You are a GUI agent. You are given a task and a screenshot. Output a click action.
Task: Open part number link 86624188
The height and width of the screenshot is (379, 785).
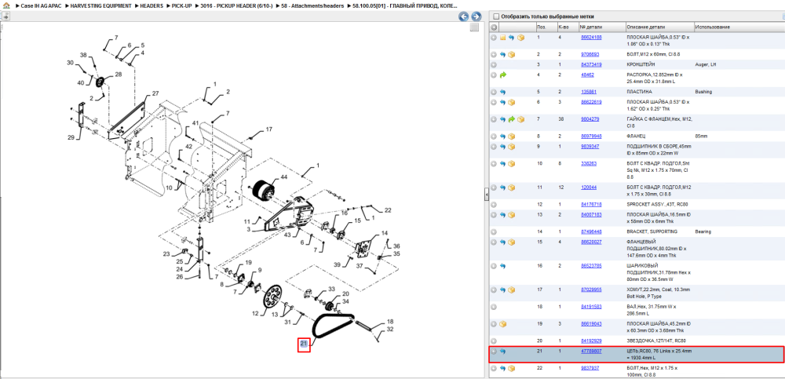pyautogui.click(x=591, y=38)
